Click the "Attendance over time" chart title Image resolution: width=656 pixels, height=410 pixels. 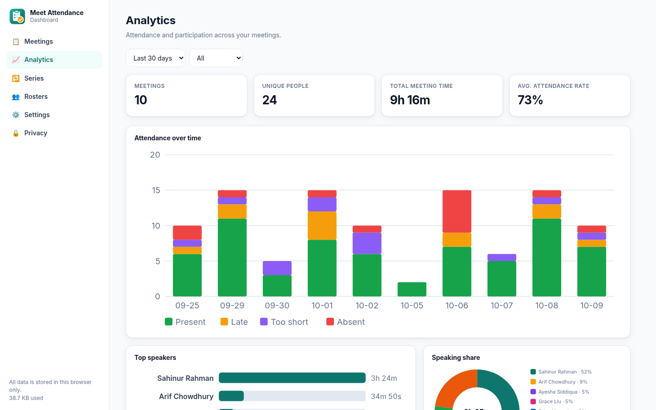168,138
